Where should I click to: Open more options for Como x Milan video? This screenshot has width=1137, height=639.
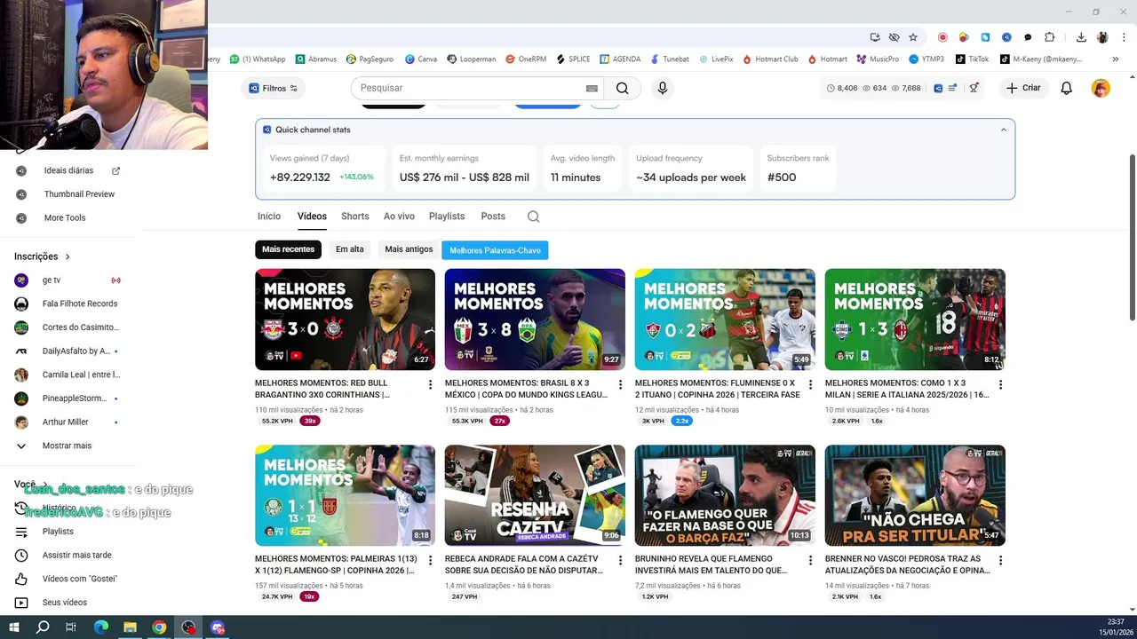tap(1001, 385)
